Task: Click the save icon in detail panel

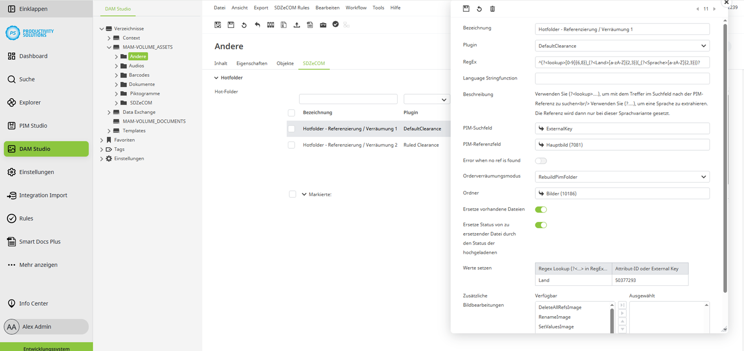Action: click(x=466, y=9)
